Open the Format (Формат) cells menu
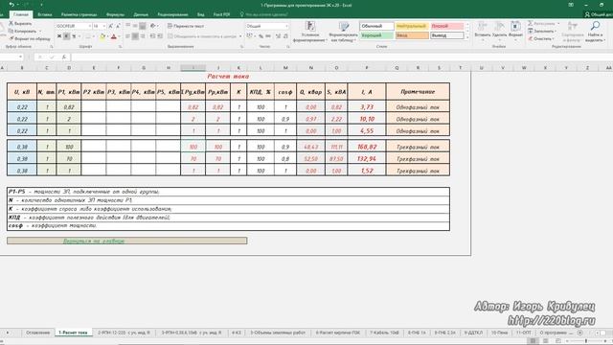 (515, 31)
